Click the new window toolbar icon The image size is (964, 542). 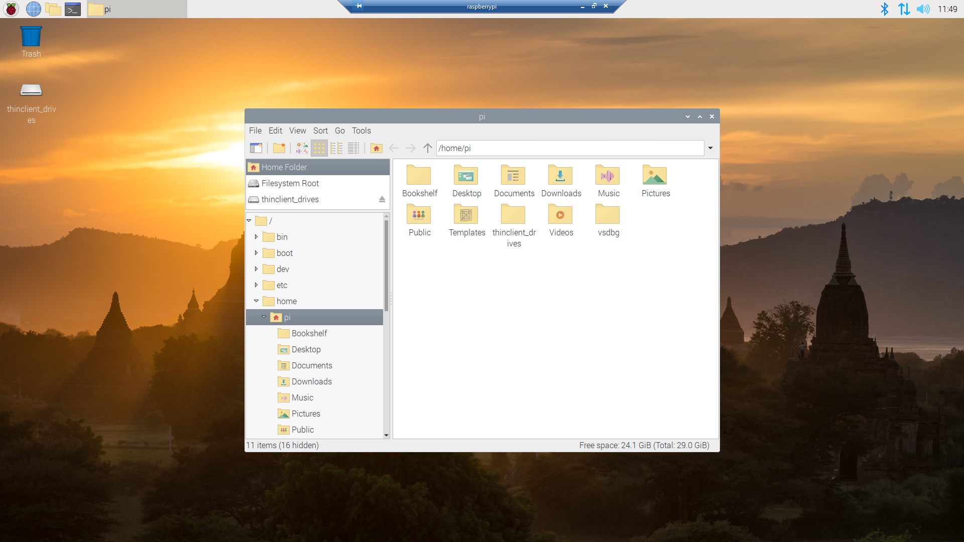click(x=256, y=148)
